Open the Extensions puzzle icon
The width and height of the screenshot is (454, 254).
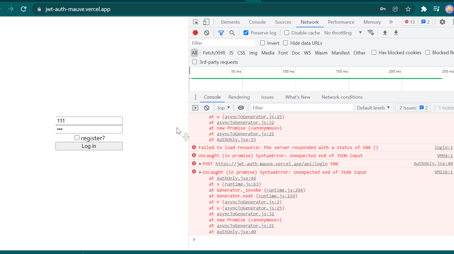click(x=424, y=9)
